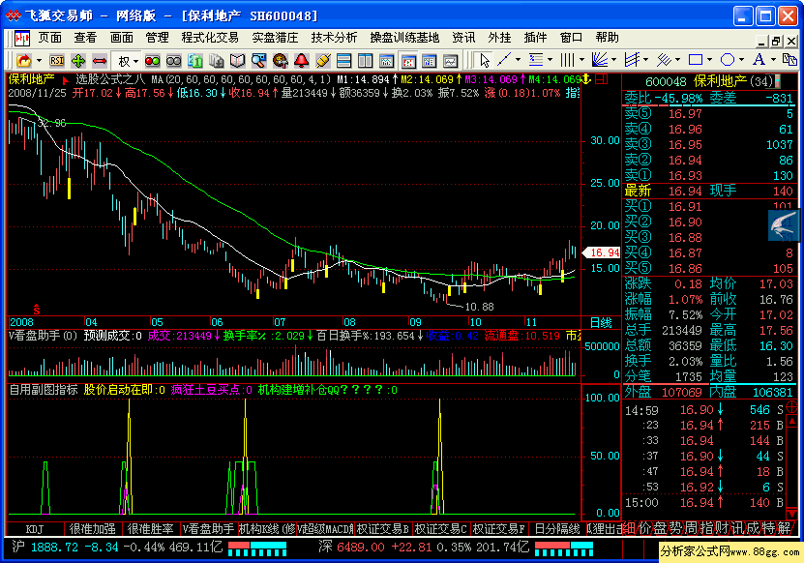The width and height of the screenshot is (804, 563).
Task: Select the data list window icon
Action: point(429,61)
